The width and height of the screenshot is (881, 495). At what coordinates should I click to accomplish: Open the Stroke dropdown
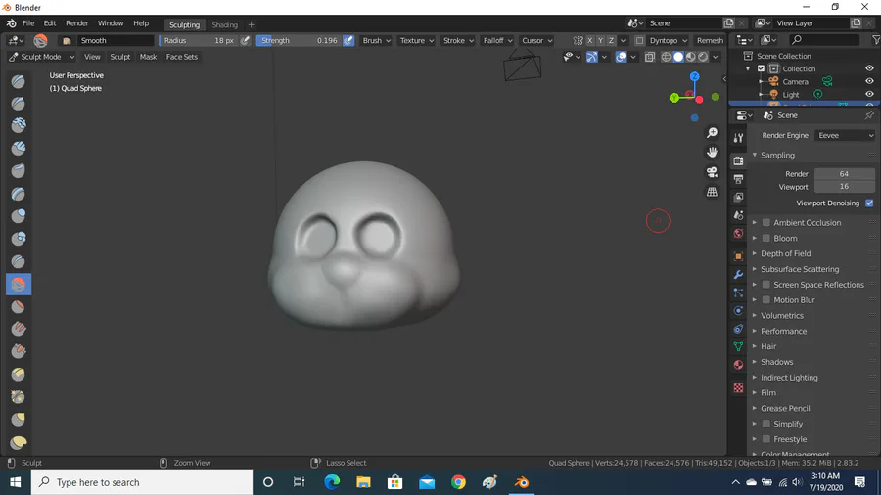point(458,40)
